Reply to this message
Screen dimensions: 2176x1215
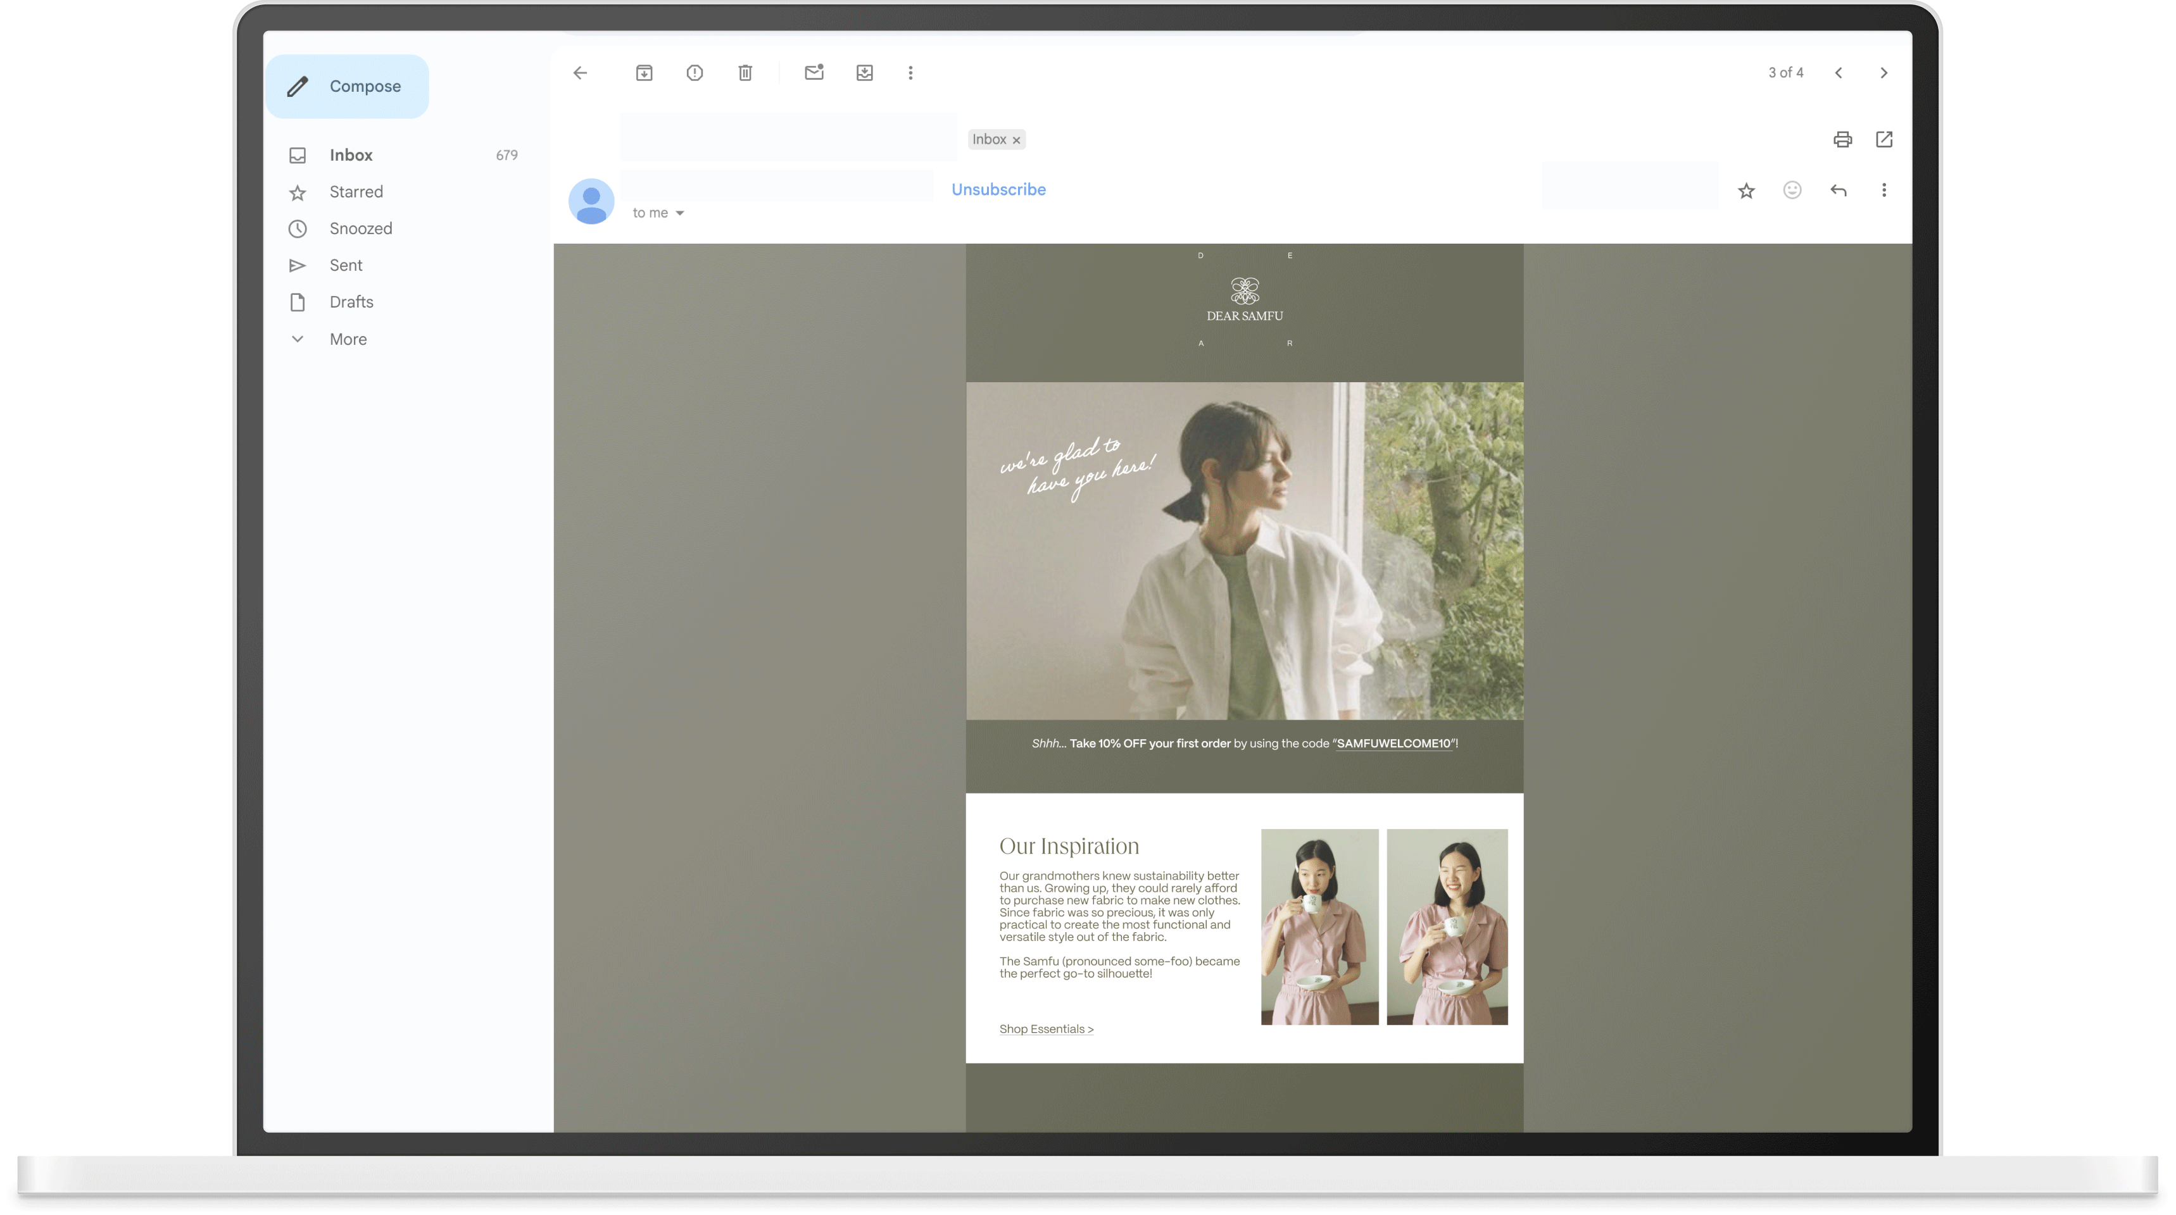1838,190
